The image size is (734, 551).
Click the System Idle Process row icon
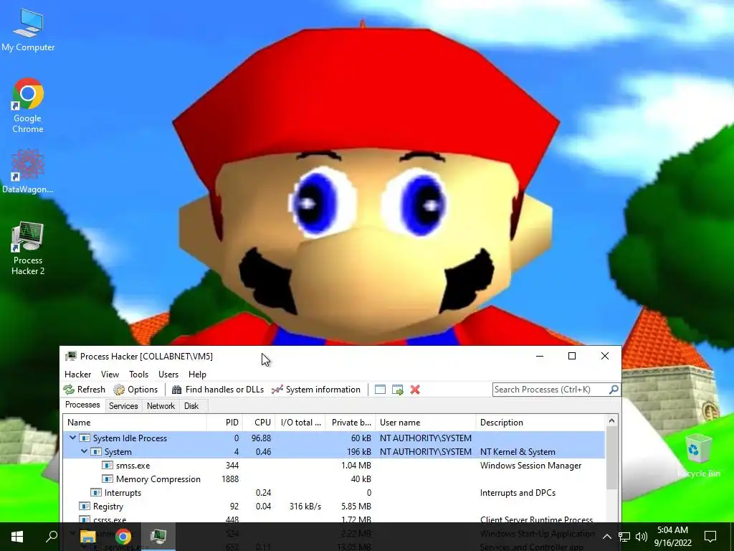click(x=85, y=438)
